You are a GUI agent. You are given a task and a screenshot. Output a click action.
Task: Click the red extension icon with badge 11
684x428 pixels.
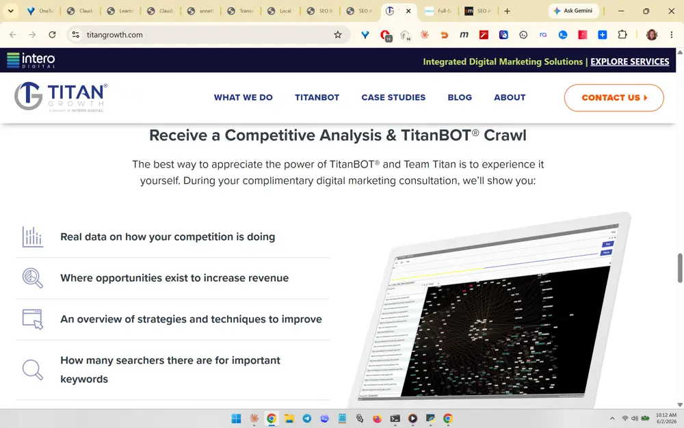(x=385, y=36)
